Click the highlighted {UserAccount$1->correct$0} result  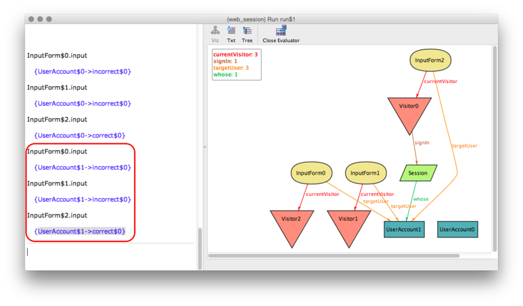(80, 231)
